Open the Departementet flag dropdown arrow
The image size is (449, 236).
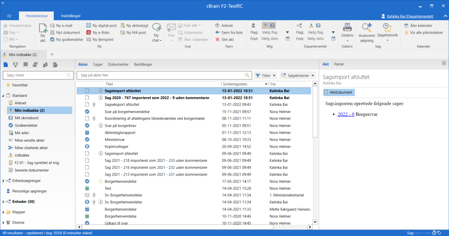[333, 32]
